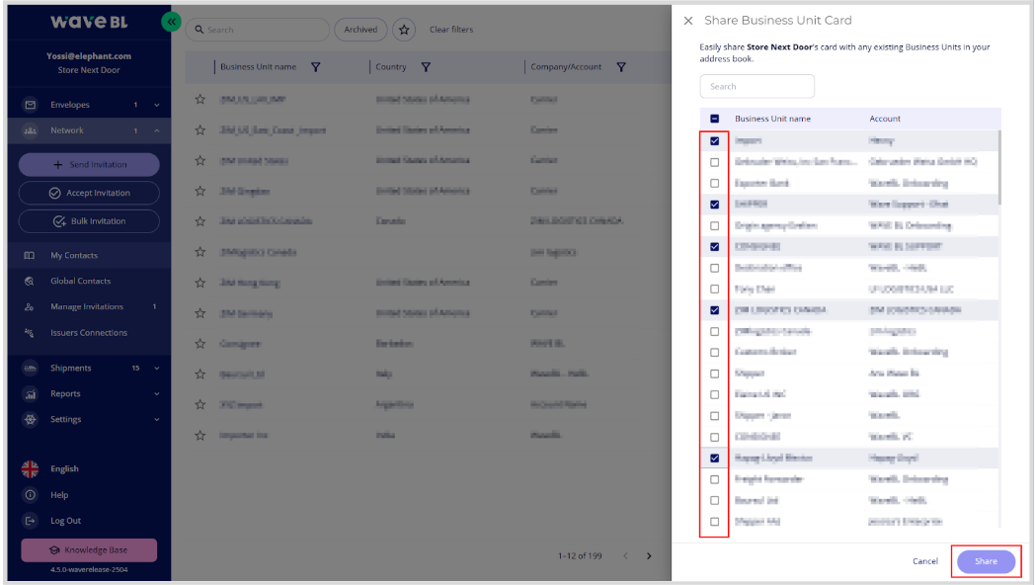
Task: Go to the next page of results
Action: pyautogui.click(x=649, y=556)
